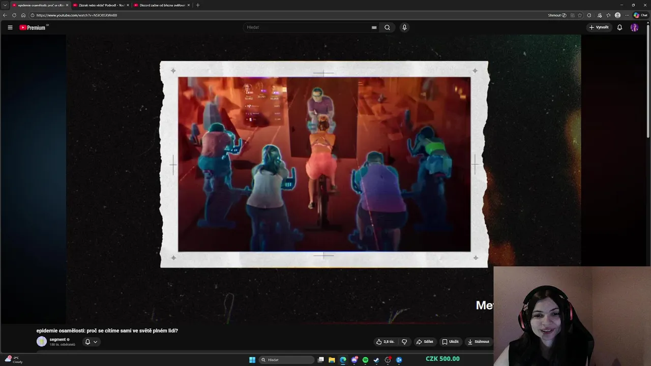Like the video with thumbs up
651x366 pixels.
385,342
